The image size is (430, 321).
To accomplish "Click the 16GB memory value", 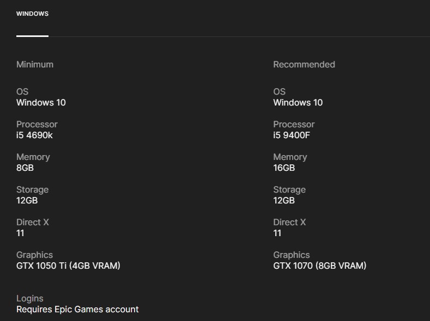I will point(284,168).
